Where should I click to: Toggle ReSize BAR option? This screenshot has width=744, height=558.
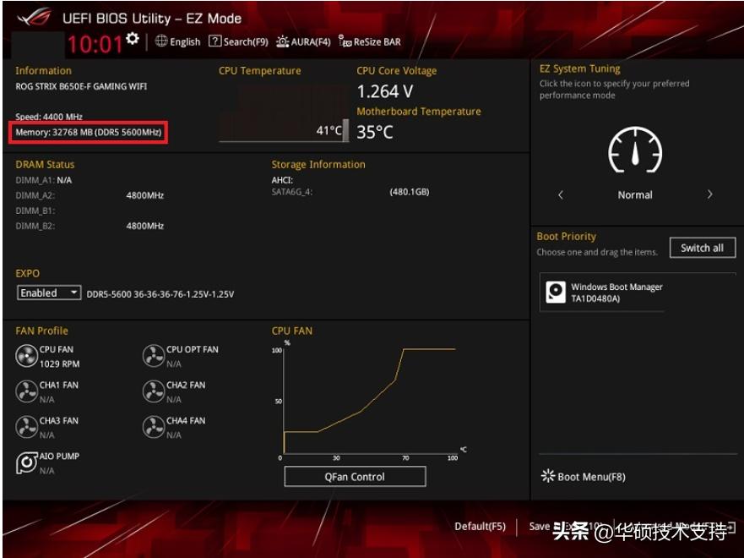click(370, 41)
